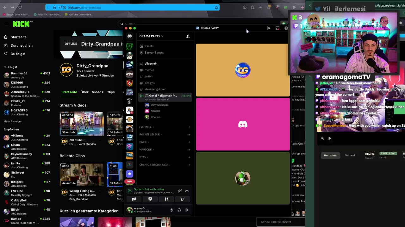This screenshot has height=227, width=405.
Task: Select the ORAMA GOMA server icon
Action: (129, 65)
